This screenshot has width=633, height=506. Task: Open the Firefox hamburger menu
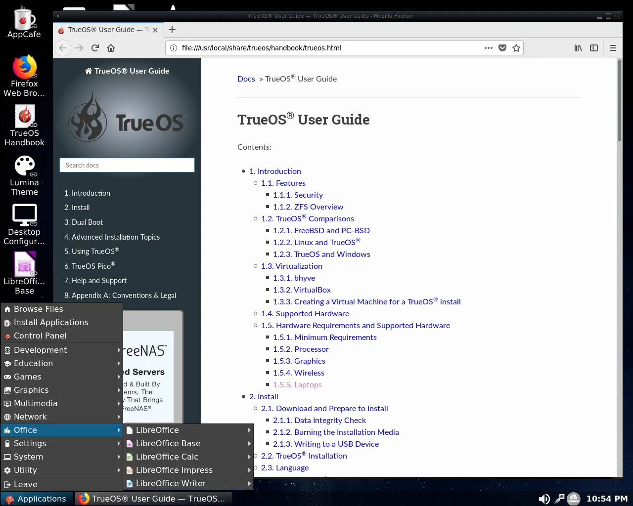point(613,48)
